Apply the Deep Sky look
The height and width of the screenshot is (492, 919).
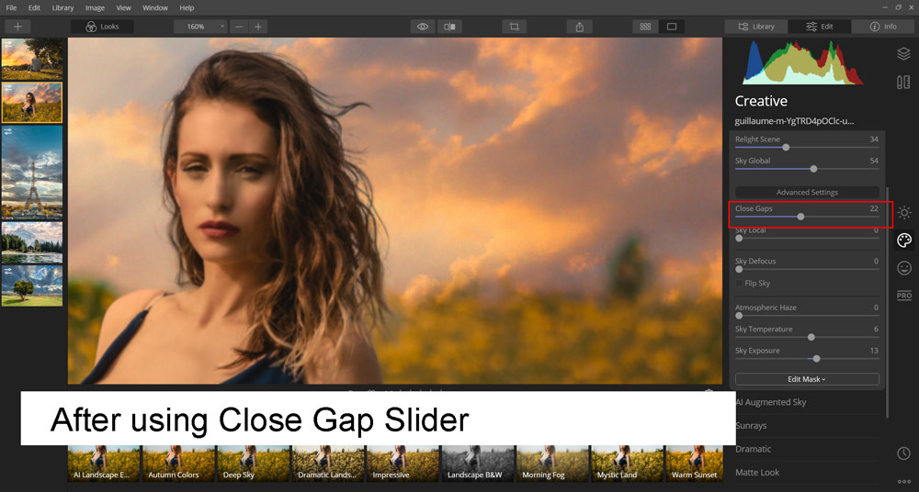(254, 464)
